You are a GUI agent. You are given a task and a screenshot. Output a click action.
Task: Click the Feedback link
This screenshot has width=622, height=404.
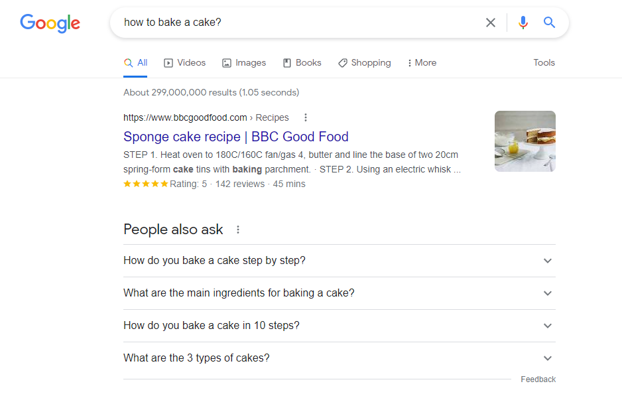[x=538, y=379]
